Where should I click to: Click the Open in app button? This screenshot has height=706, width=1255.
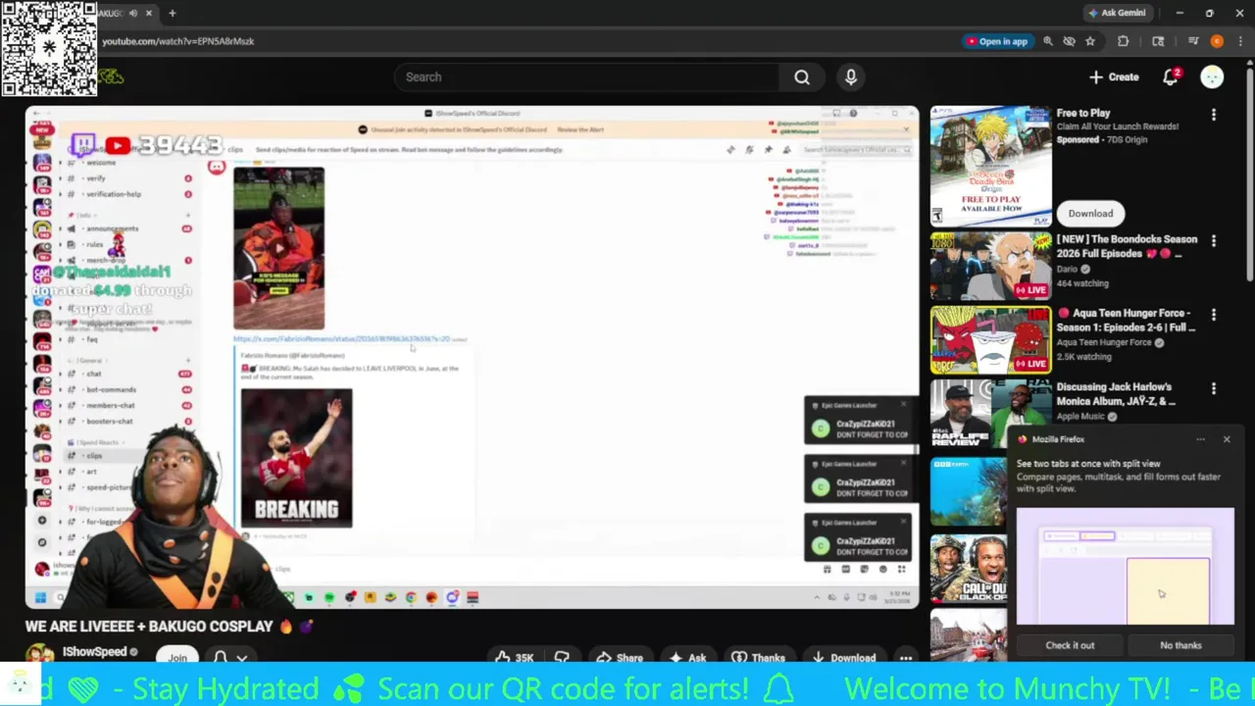point(996,41)
